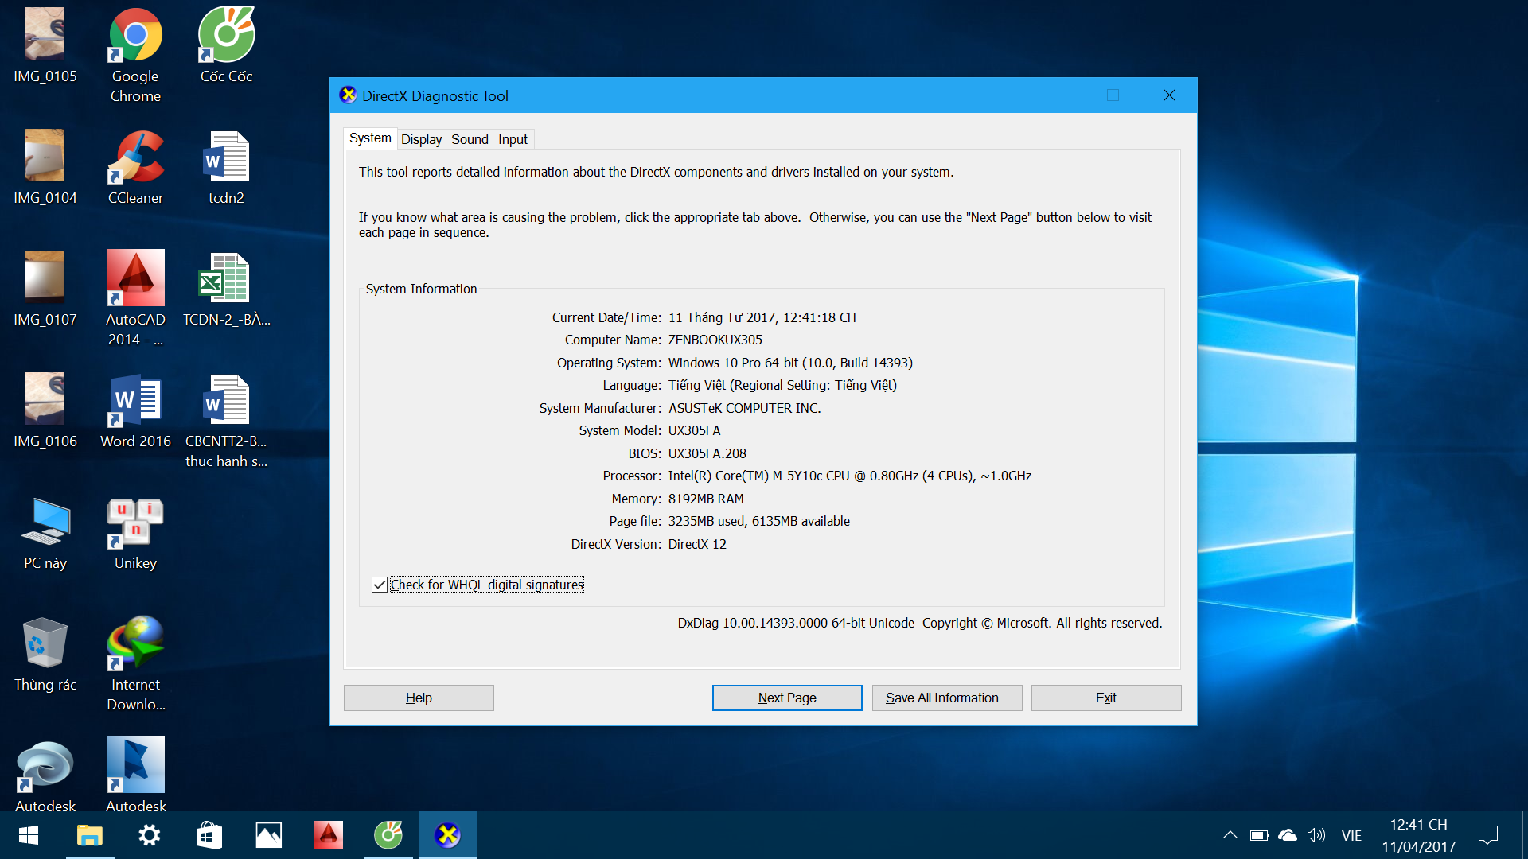Image resolution: width=1528 pixels, height=859 pixels.
Task: Open the volume speaker tray icon
Action: (1316, 835)
